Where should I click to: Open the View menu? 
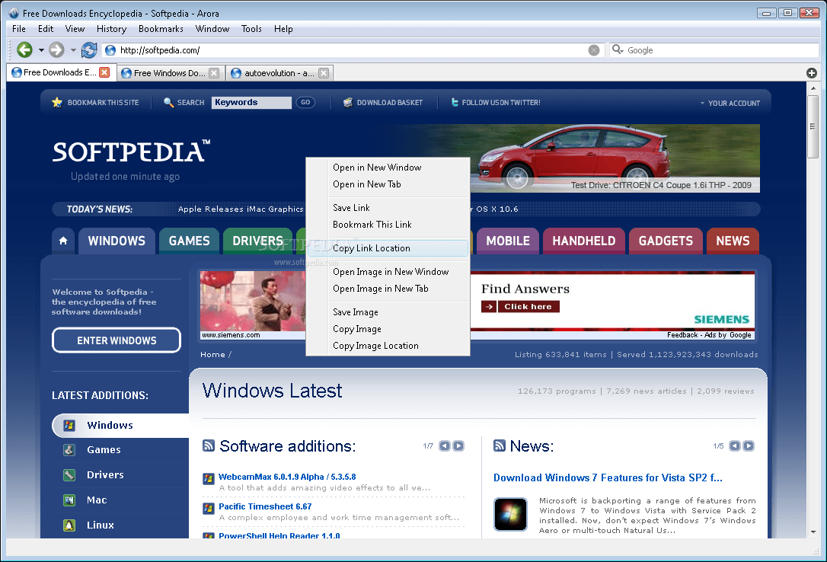coord(75,29)
